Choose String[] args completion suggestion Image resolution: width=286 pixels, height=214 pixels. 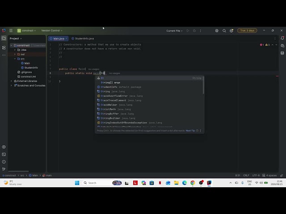149,82
